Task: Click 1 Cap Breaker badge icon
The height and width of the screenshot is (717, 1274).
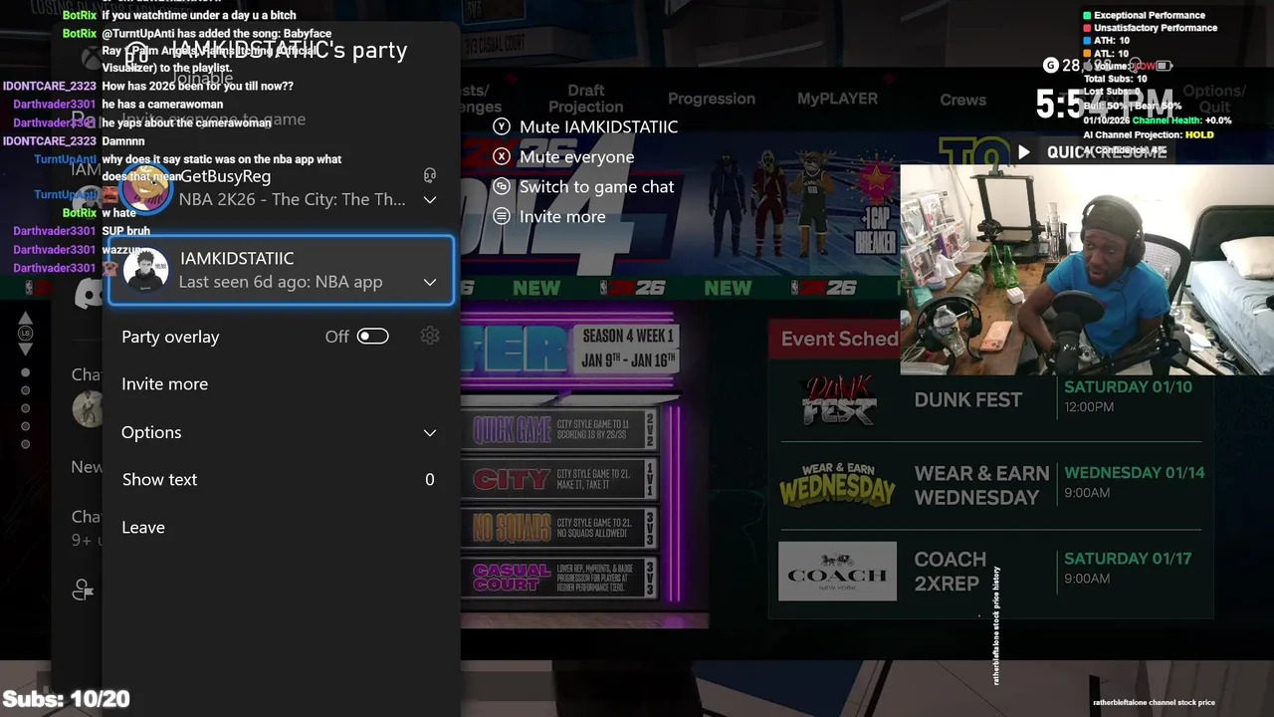Action: pyautogui.click(x=875, y=209)
